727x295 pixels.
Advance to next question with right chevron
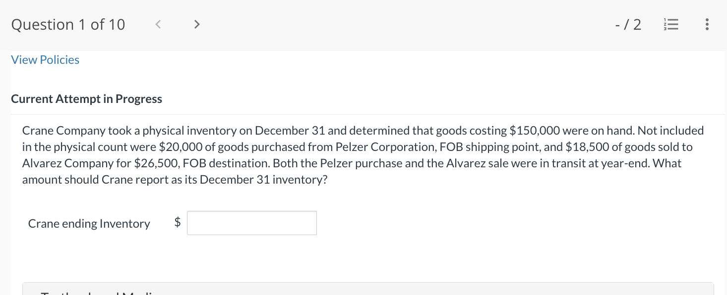pyautogui.click(x=197, y=24)
